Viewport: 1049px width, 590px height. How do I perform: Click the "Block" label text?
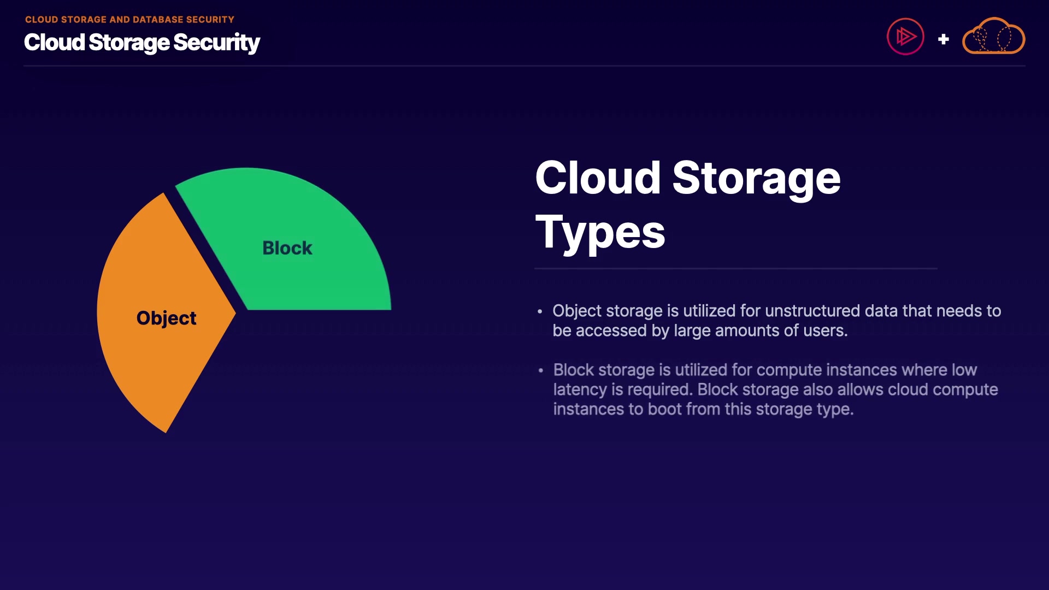pos(287,248)
